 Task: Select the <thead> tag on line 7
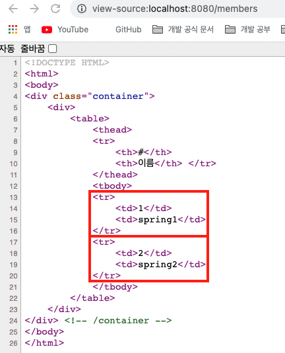112,130
